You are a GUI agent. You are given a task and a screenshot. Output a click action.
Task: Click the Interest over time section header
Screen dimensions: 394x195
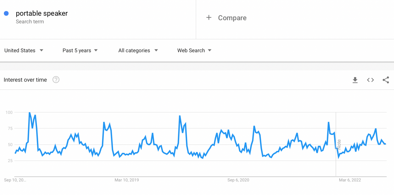click(x=25, y=80)
